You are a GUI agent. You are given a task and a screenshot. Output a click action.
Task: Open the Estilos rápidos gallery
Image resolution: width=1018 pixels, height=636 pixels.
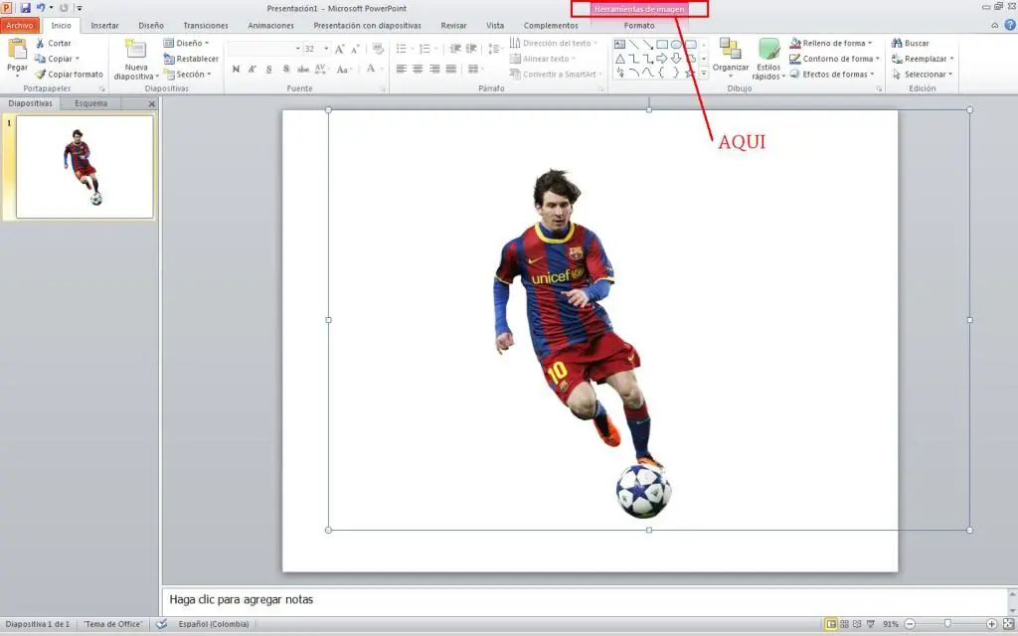coord(768,59)
